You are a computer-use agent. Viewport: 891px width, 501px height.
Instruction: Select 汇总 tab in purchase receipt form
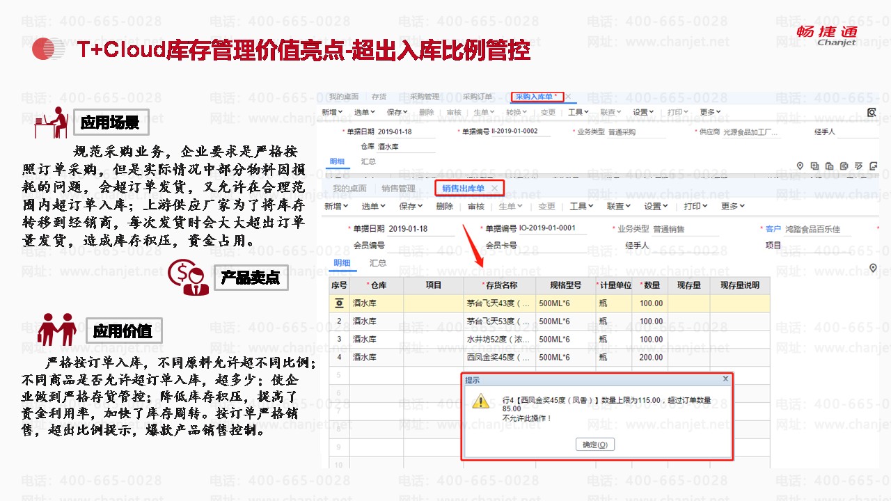[369, 161]
